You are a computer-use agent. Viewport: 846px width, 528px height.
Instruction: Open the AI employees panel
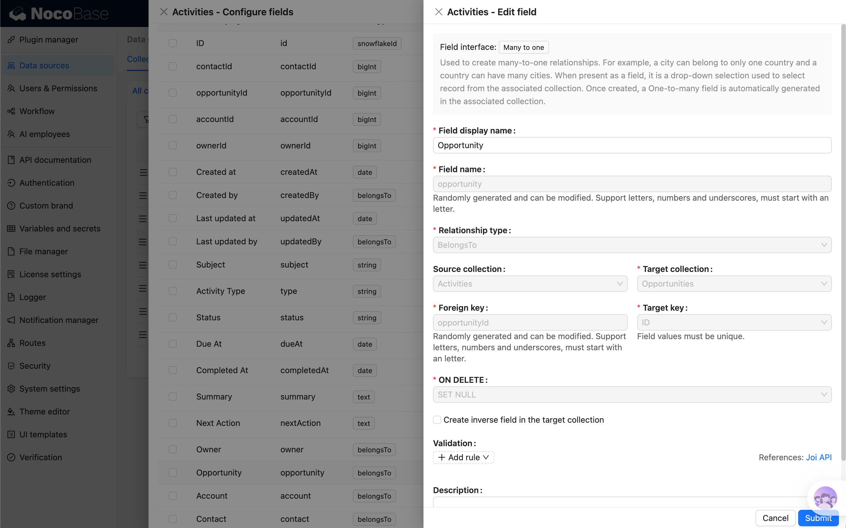(x=44, y=134)
